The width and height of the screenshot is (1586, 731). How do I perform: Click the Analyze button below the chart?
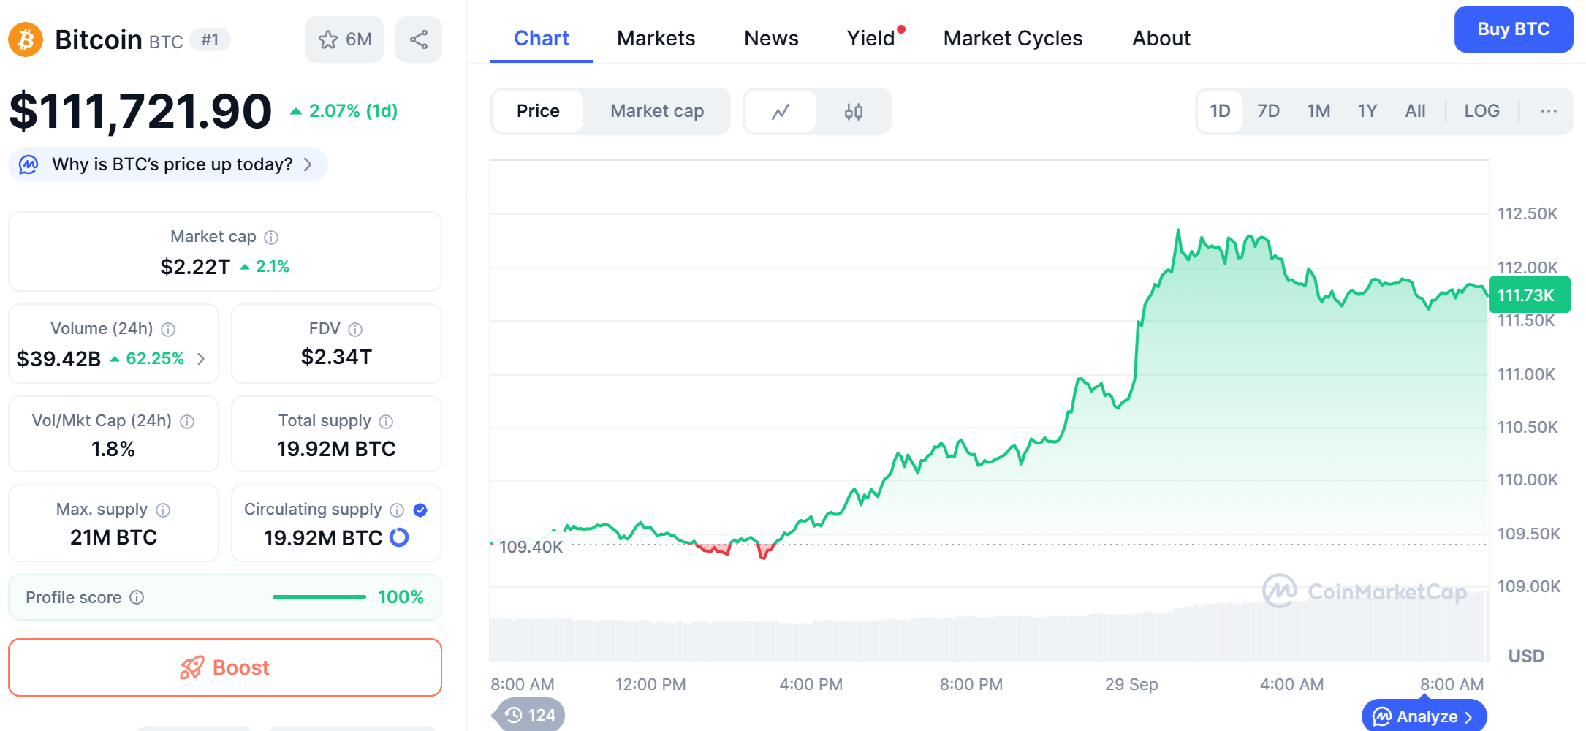[x=1424, y=716]
